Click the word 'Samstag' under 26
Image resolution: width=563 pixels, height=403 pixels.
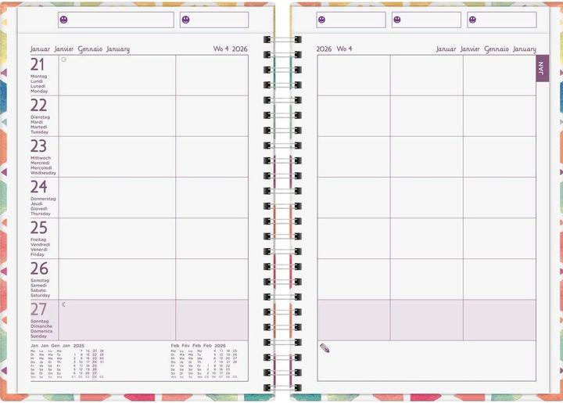40,280
